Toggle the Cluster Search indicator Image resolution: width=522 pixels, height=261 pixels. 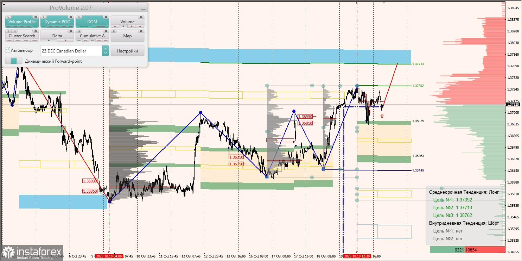[22, 36]
